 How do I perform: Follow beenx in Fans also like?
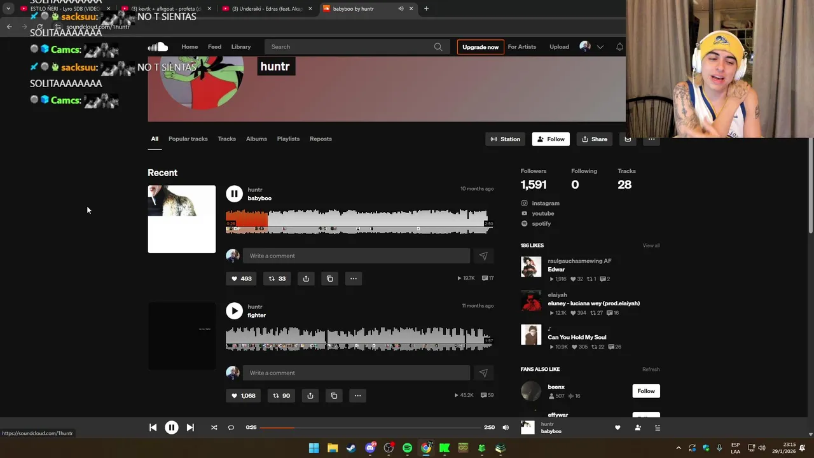point(646,391)
